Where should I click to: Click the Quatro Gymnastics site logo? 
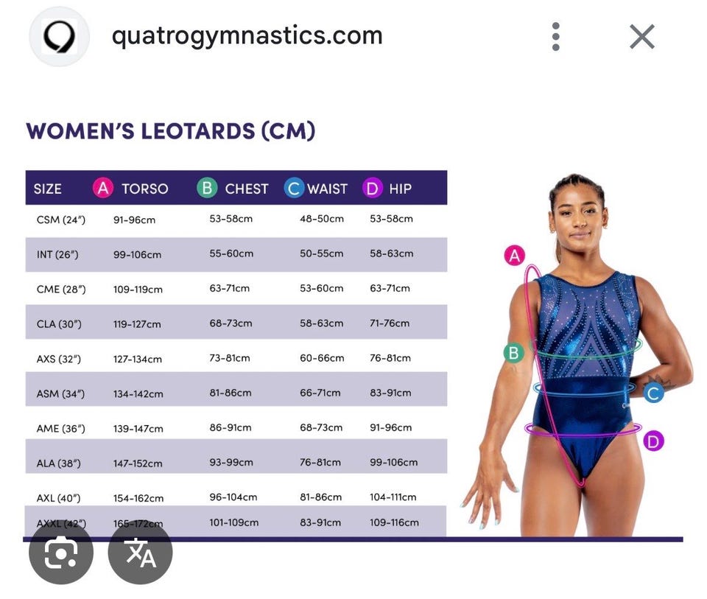[59, 37]
